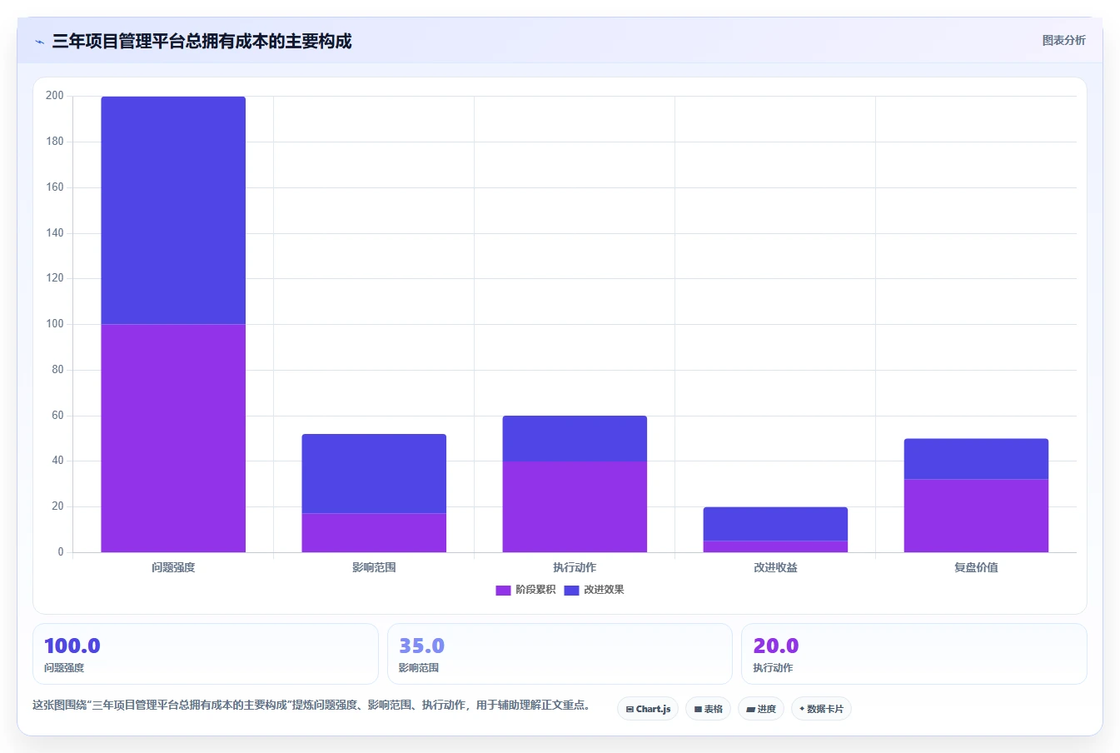Screen dimensions: 1120x753
Task: Click the 改进收益 x-axis label
Action: [x=775, y=567]
